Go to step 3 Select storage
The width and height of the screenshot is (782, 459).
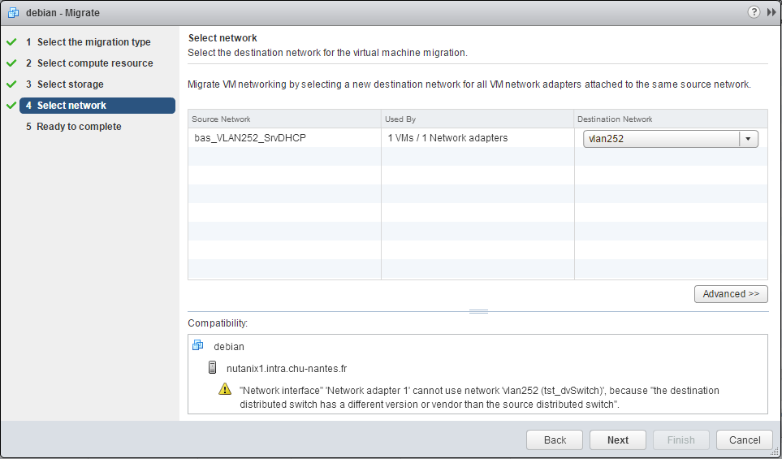[x=70, y=84]
